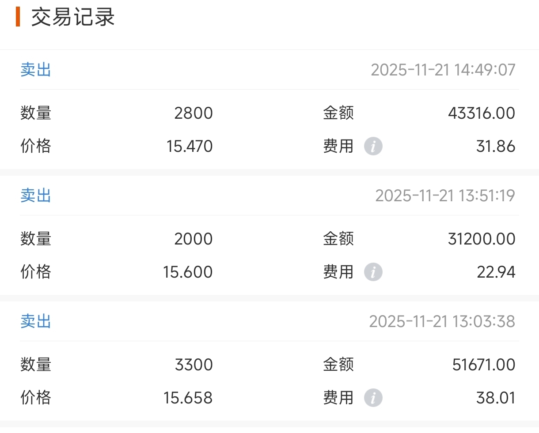Click the price value 15.600
The image size is (539, 433).
[188, 272]
